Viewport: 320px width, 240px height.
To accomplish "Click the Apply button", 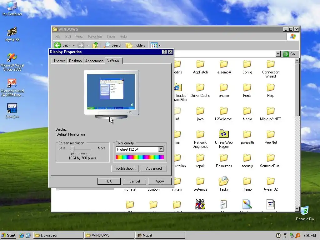I will [160, 181].
